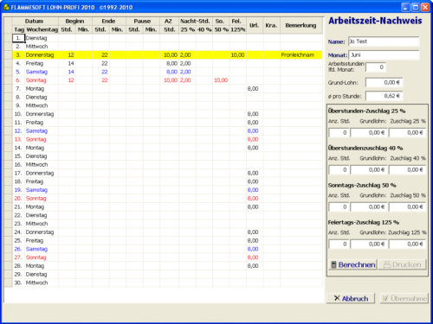The height and width of the screenshot is (324, 433).
Task: Click the 30. Mittwoch weekday cell
Action: click(x=42, y=283)
